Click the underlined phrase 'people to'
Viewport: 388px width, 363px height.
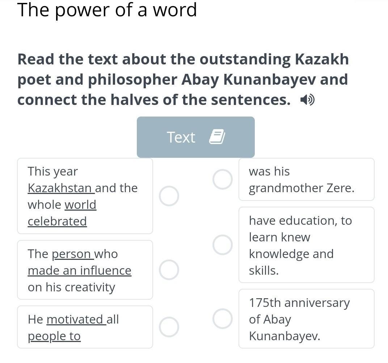[x=54, y=336]
